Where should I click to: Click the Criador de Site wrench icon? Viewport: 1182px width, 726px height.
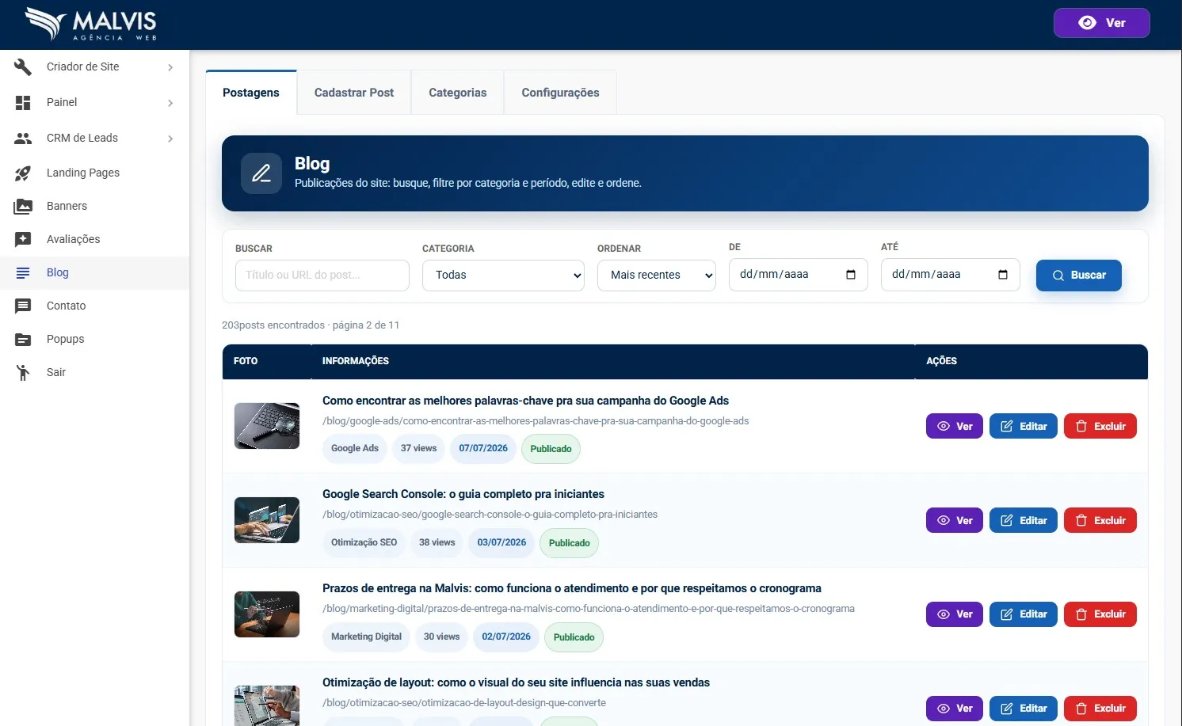pyautogui.click(x=23, y=67)
